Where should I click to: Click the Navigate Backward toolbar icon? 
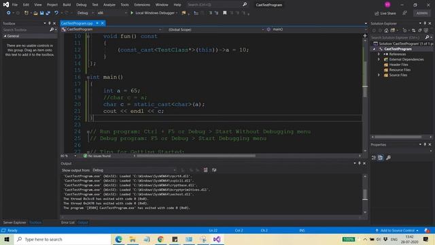[8, 13]
